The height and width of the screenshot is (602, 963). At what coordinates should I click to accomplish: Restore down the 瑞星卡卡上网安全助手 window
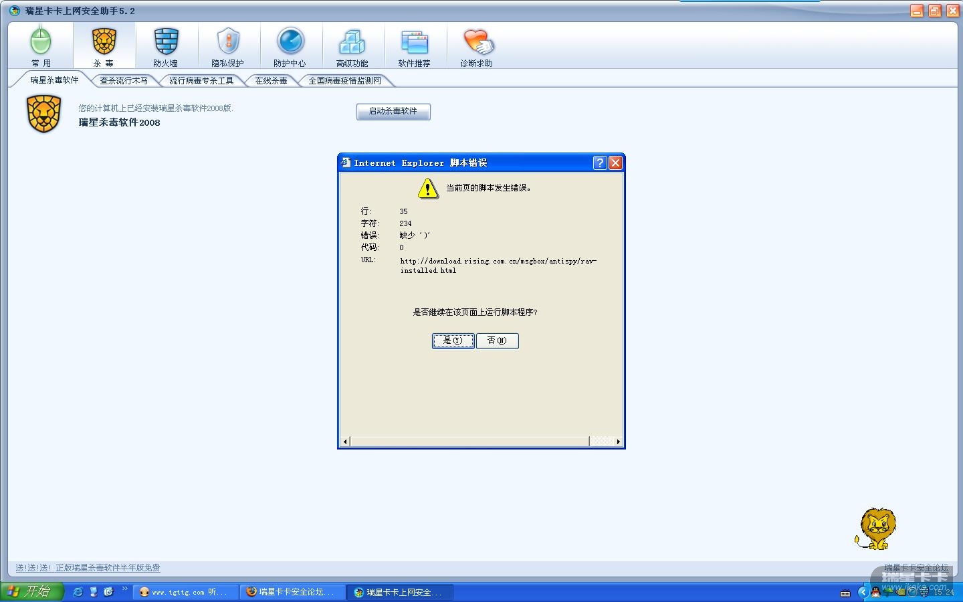pyautogui.click(x=935, y=11)
